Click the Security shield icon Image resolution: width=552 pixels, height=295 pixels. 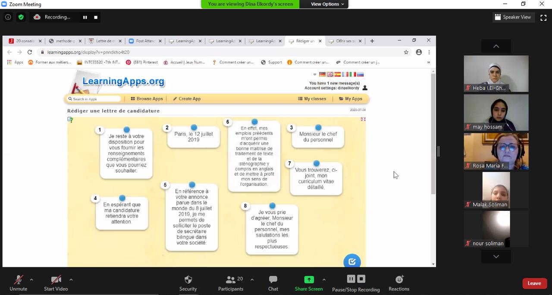[x=188, y=280]
